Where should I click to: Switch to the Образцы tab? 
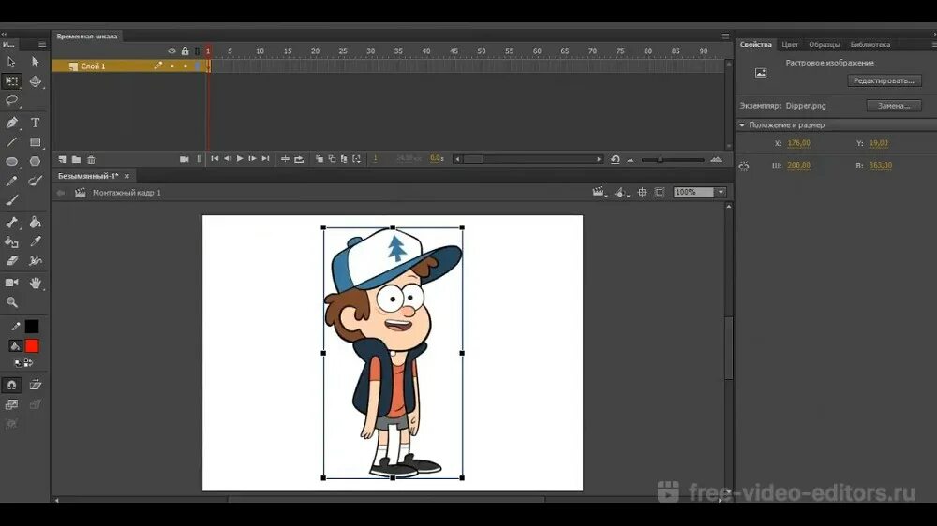[x=824, y=45]
